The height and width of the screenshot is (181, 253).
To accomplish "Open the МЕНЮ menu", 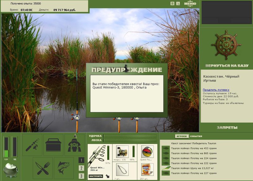I will tap(190, 3).
